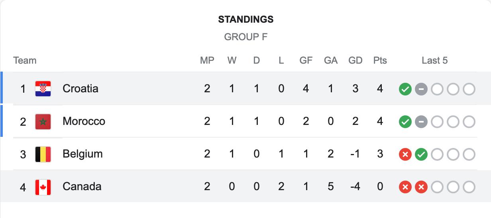This screenshot has width=491, height=218.
Task: Open the Croatia team link
Action: [81, 88]
